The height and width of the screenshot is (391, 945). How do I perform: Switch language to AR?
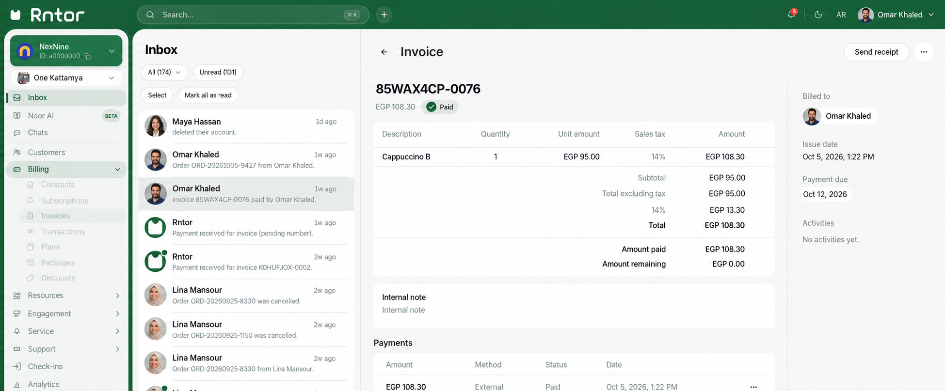[x=841, y=15]
